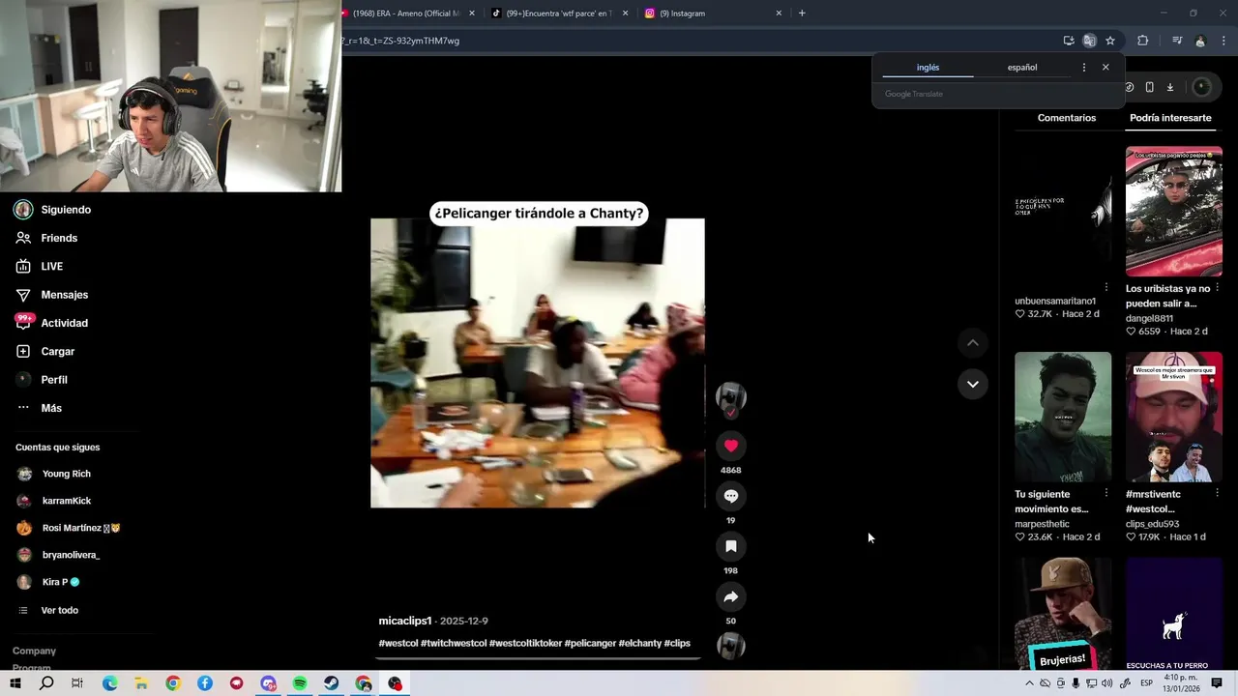Screen dimensions: 1238x696
Task: Switch to the Encuentra 'wtf parce' TikTok tab
Action: (561, 14)
